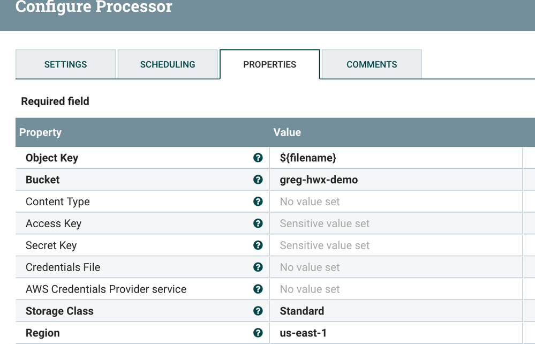Image resolution: width=535 pixels, height=344 pixels.
Task: Click the Credentials File empty value field
Action: coord(310,267)
